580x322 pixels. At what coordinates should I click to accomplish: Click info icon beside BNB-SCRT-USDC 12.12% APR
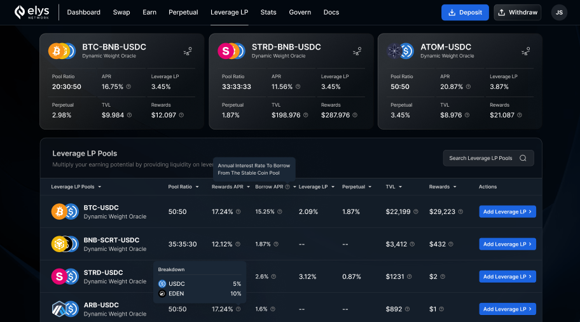click(238, 244)
